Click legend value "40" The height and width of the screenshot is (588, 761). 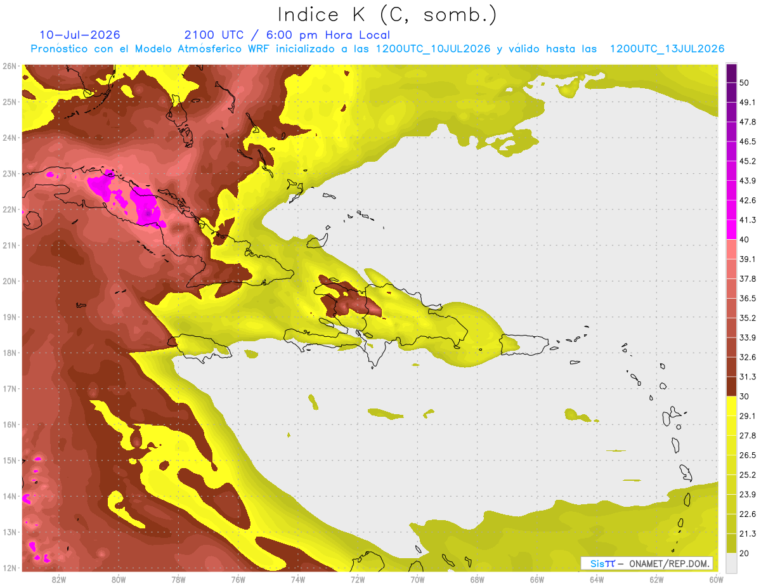click(745, 240)
